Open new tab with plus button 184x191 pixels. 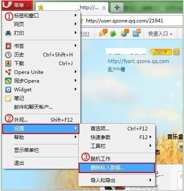[117, 7]
